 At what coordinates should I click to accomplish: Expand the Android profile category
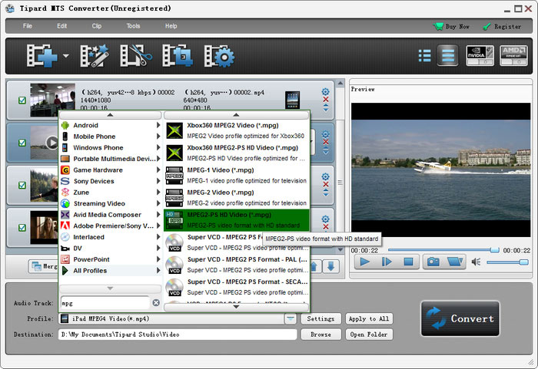pos(111,125)
